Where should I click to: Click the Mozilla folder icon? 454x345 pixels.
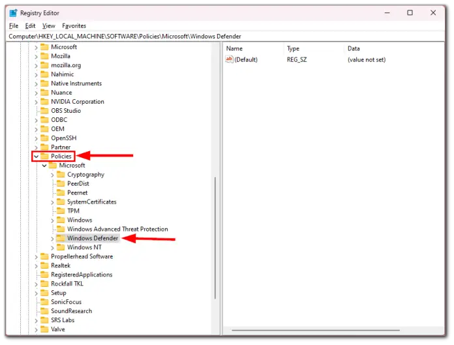[x=44, y=56]
